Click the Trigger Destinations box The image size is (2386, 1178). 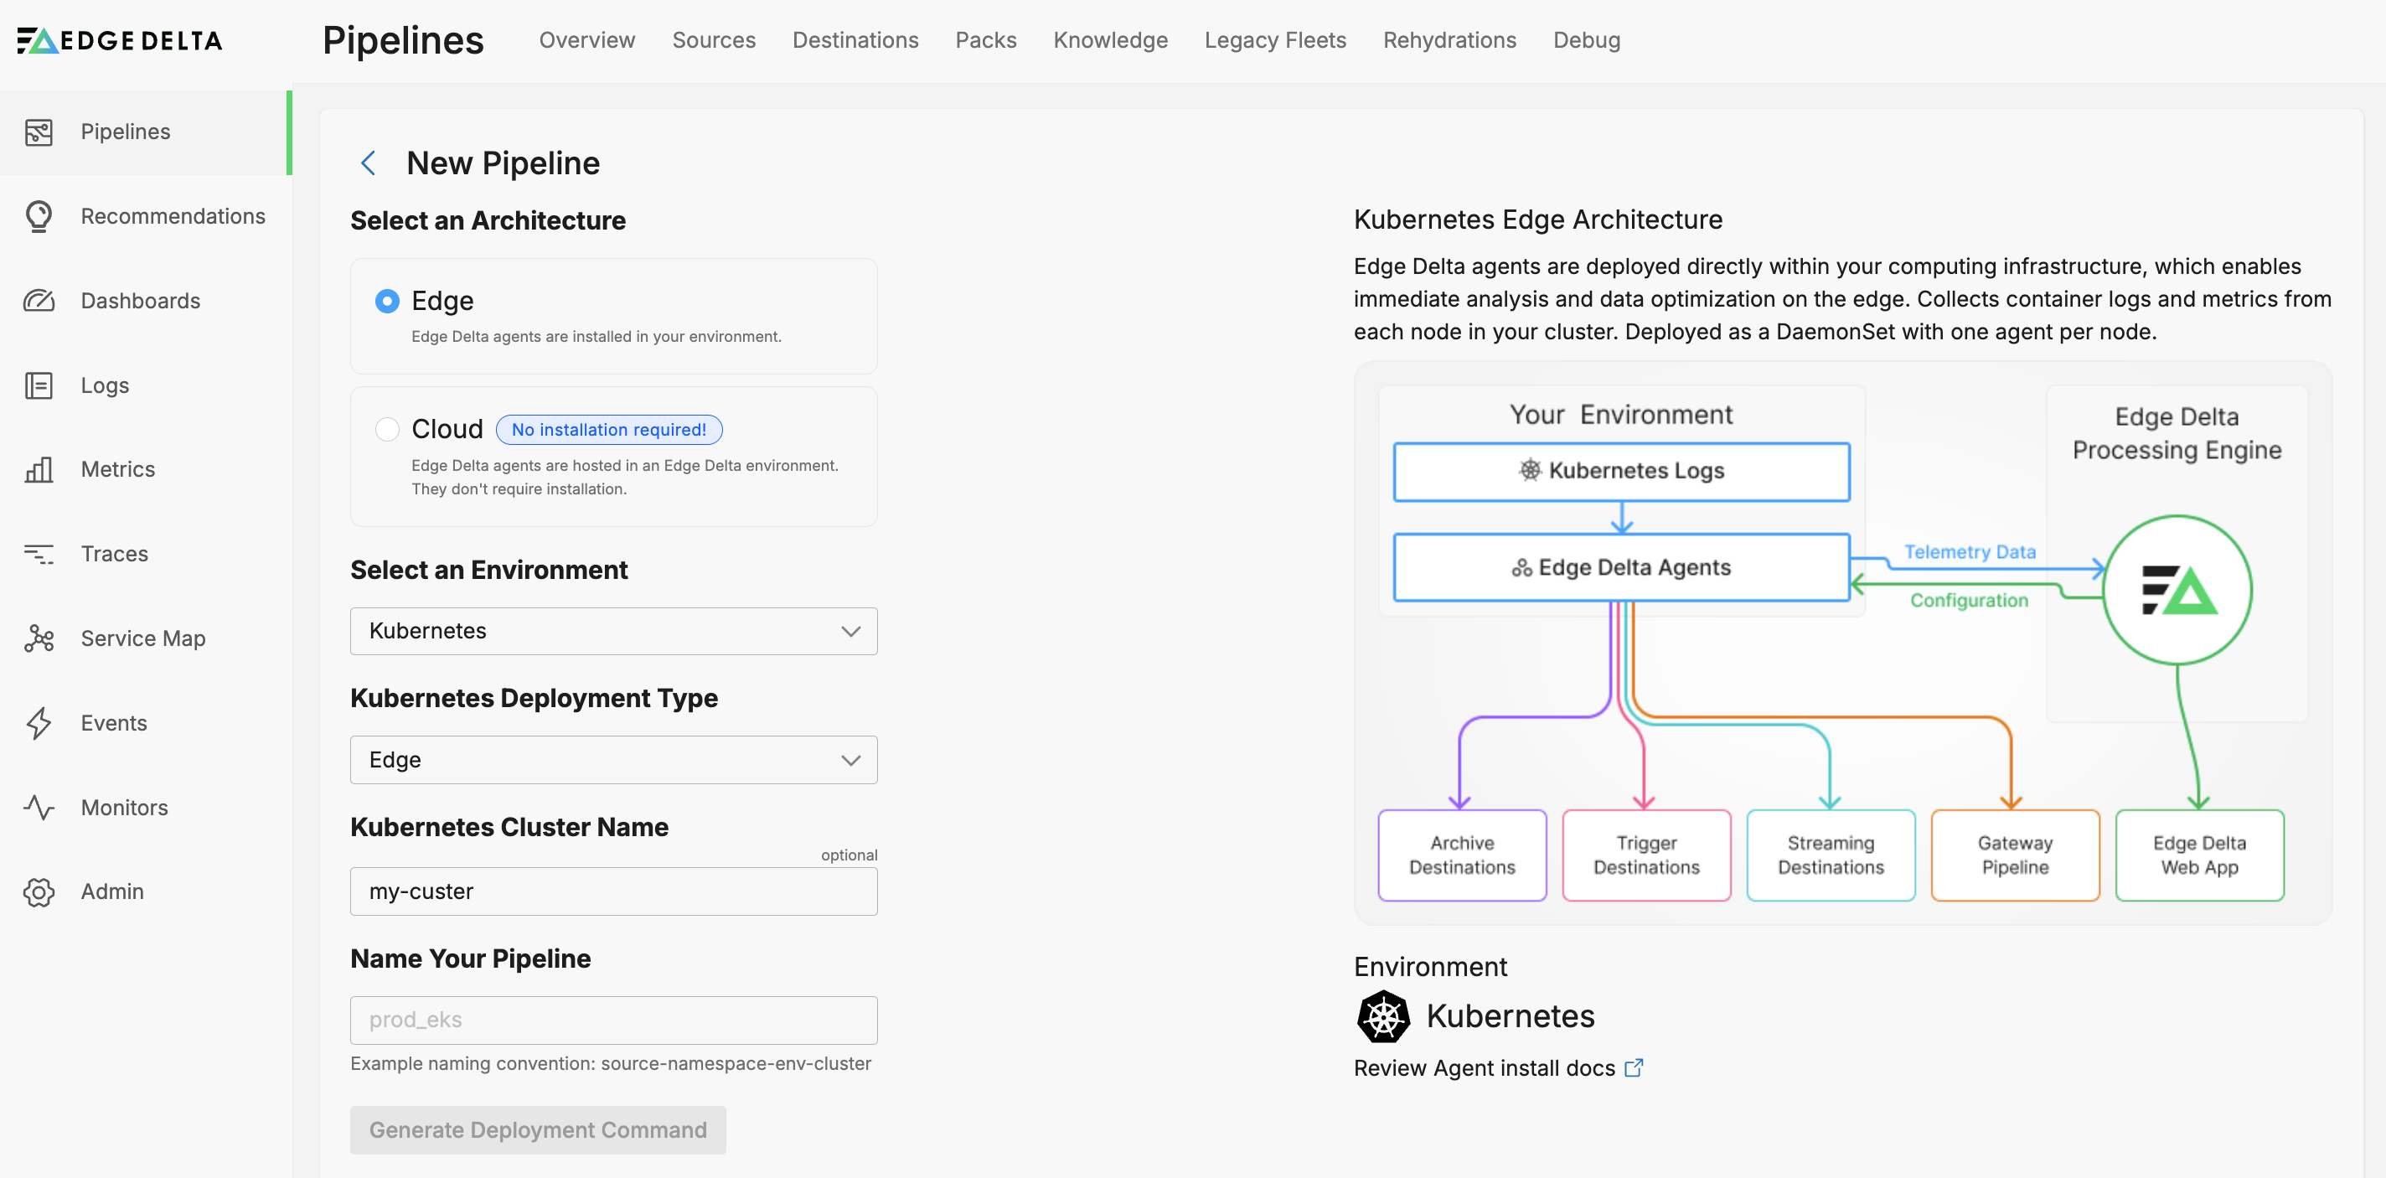[x=1646, y=855]
